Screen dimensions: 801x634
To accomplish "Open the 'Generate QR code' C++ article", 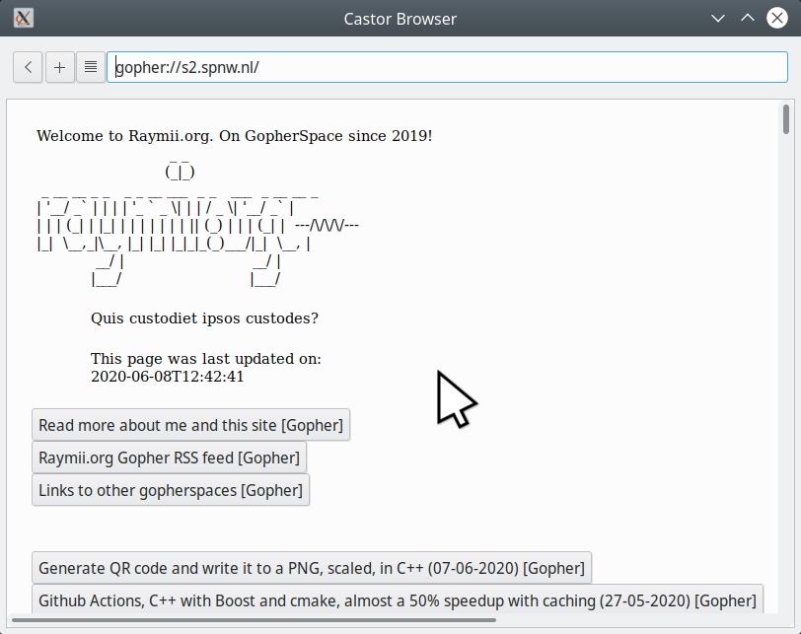I will pyautogui.click(x=311, y=568).
